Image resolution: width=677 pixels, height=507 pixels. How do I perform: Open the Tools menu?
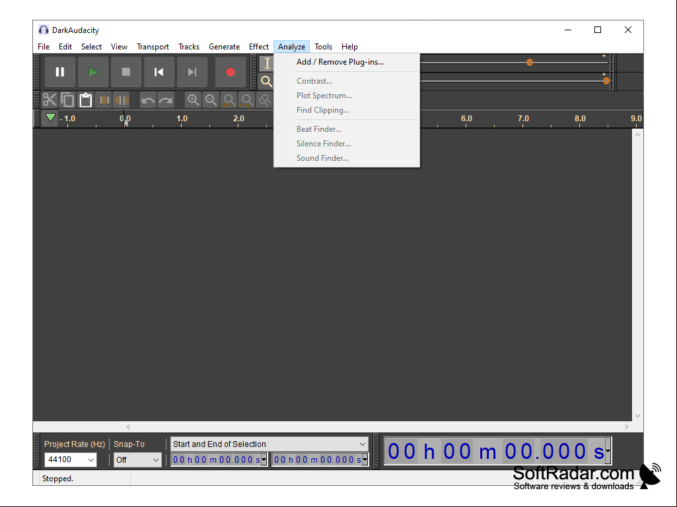point(324,47)
